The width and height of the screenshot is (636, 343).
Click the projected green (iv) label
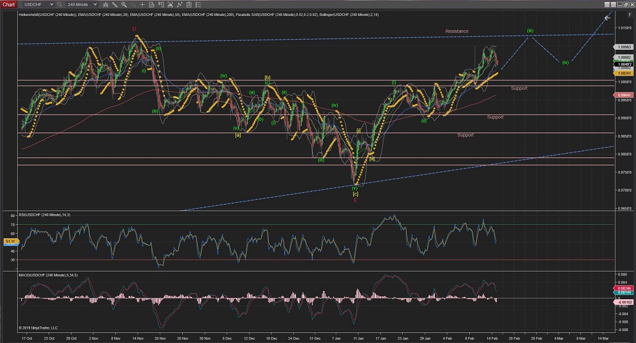click(x=565, y=63)
